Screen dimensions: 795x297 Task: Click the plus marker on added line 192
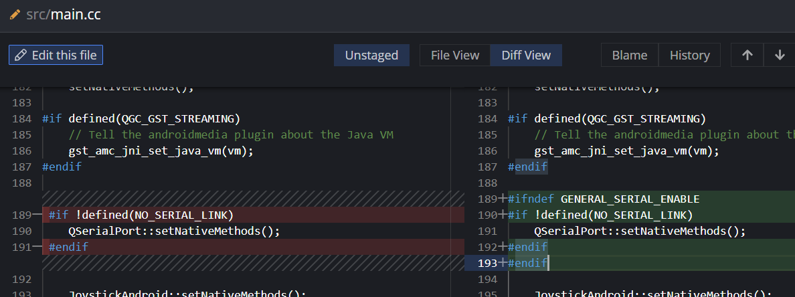point(503,247)
